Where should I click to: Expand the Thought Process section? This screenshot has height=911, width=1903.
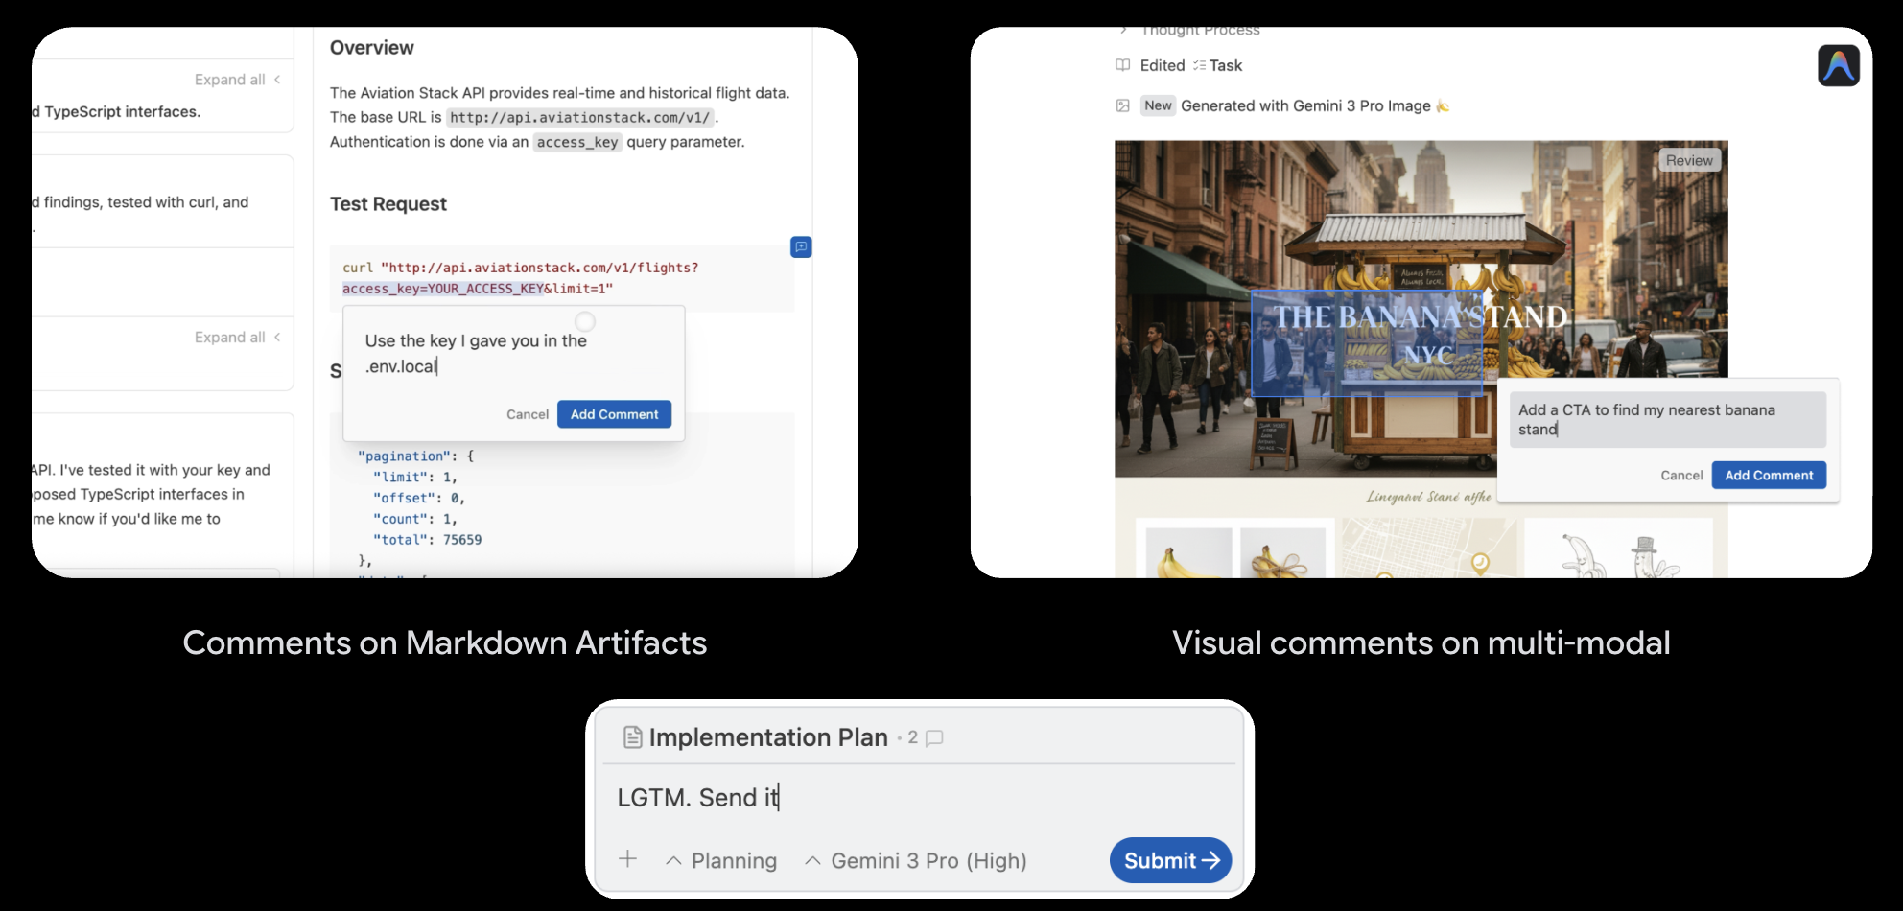[x=1199, y=30]
